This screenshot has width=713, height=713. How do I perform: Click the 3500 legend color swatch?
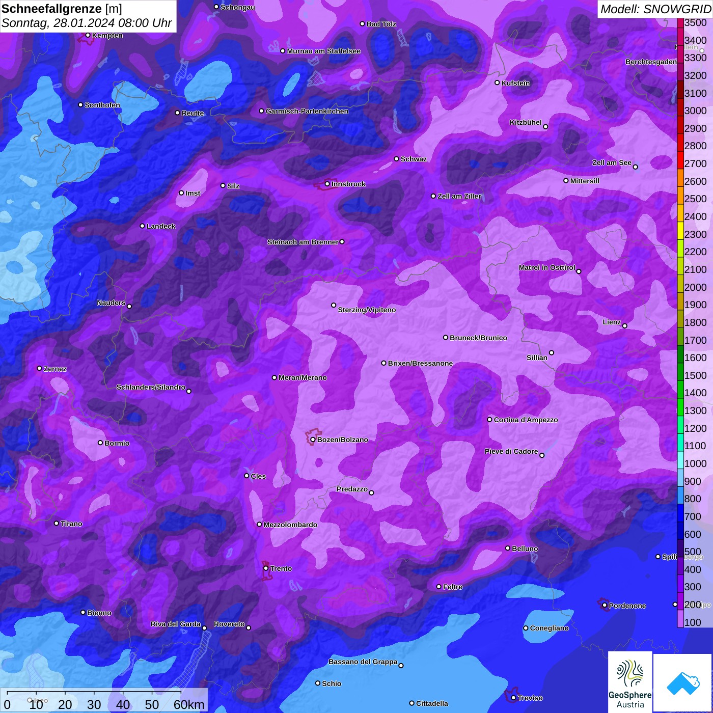click(x=680, y=23)
